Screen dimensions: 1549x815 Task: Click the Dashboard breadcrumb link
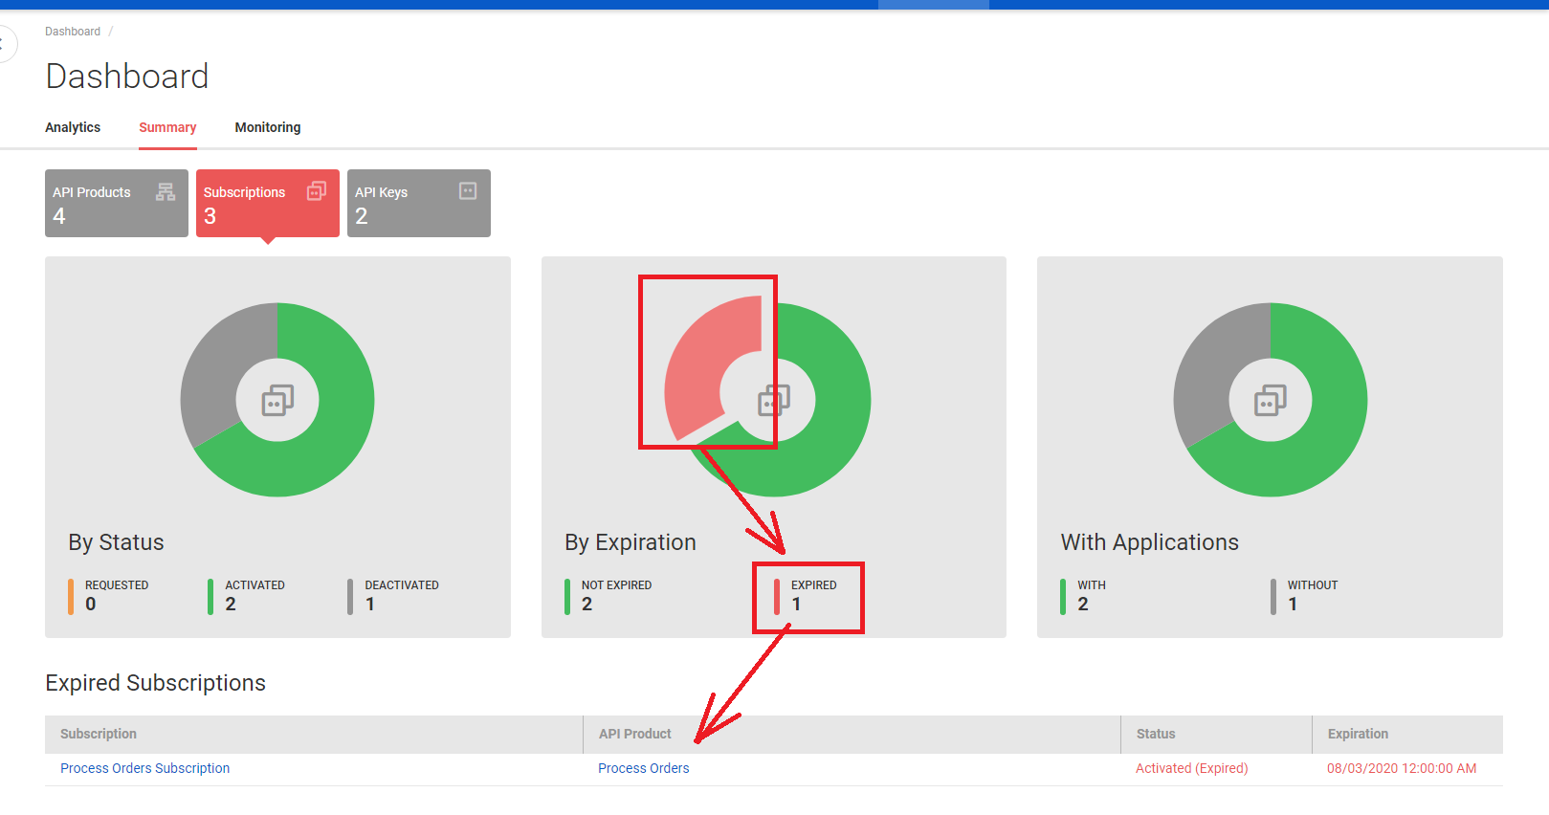73,32
